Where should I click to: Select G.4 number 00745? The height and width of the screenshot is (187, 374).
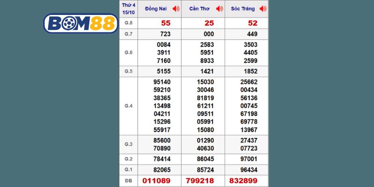[x=249, y=106]
